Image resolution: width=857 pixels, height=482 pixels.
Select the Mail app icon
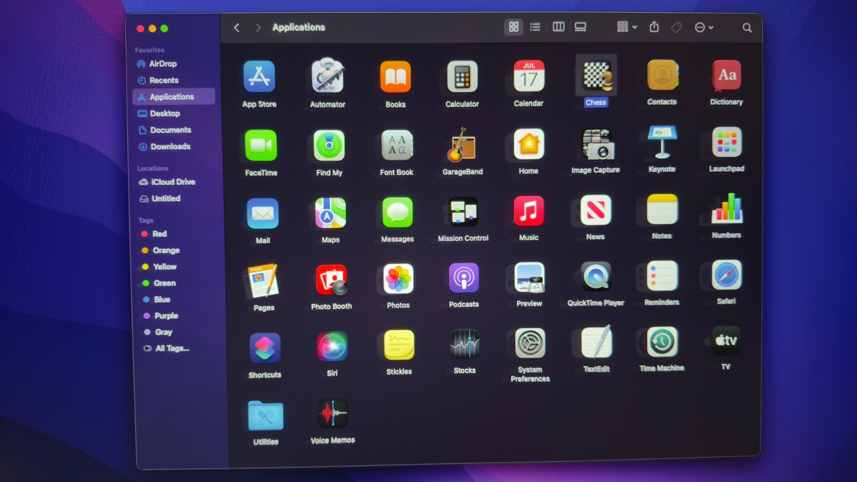tap(262, 213)
